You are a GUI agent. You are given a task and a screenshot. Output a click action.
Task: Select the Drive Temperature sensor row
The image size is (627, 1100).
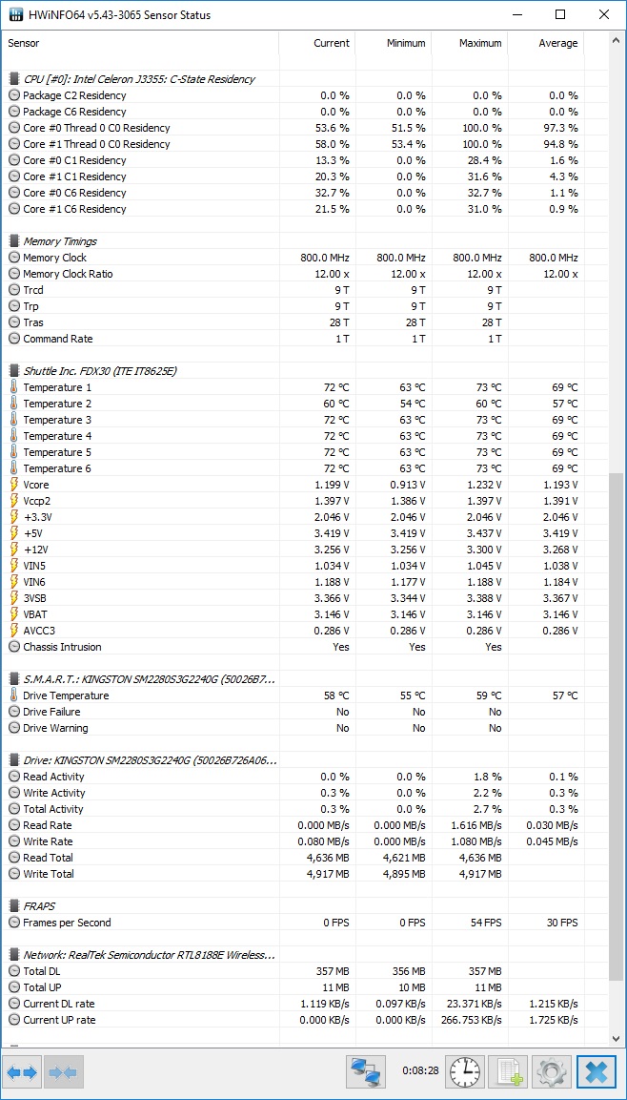pyautogui.click(x=293, y=695)
